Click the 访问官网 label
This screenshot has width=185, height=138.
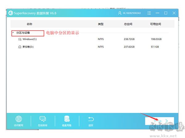pos(18,125)
